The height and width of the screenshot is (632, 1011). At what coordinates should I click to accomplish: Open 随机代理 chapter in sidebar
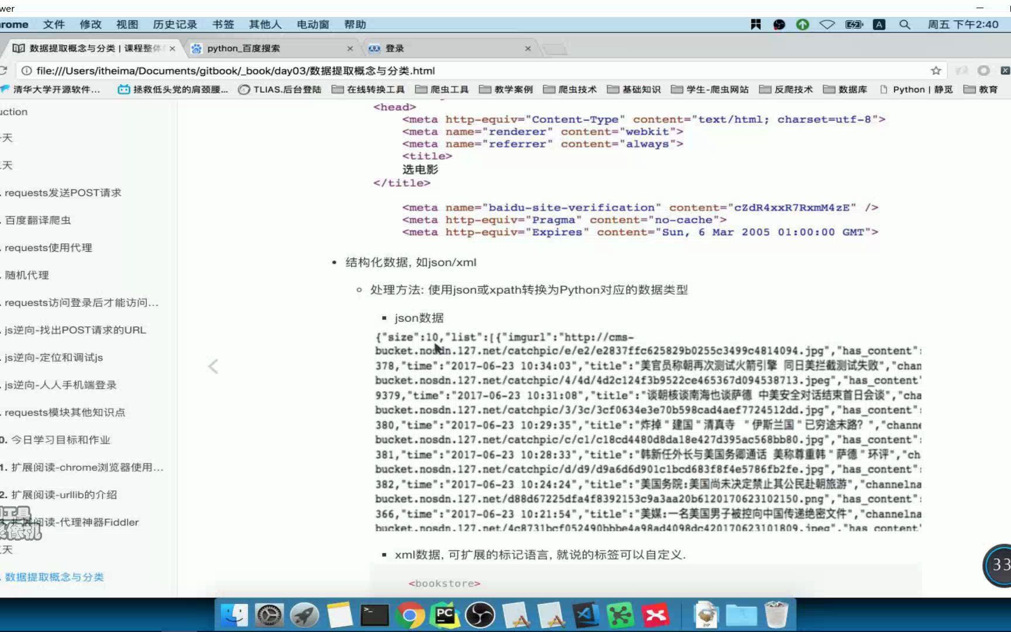pyautogui.click(x=26, y=276)
